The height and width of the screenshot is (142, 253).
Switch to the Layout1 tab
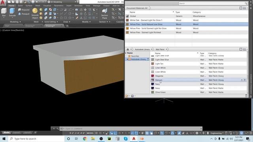[17, 133]
